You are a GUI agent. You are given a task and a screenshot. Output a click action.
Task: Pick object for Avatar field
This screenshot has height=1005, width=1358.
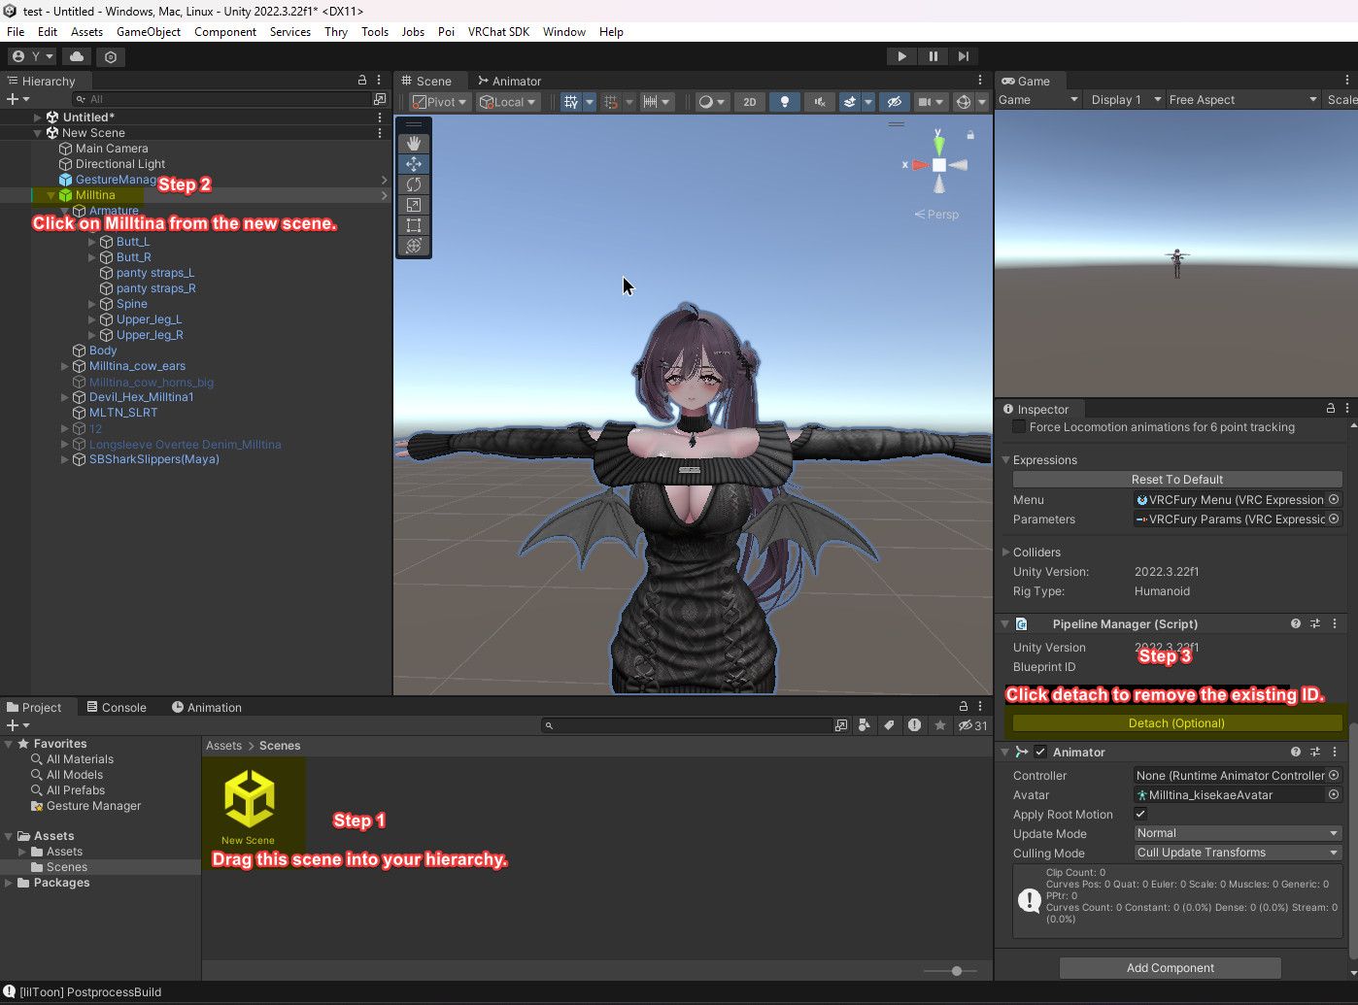1334,794
